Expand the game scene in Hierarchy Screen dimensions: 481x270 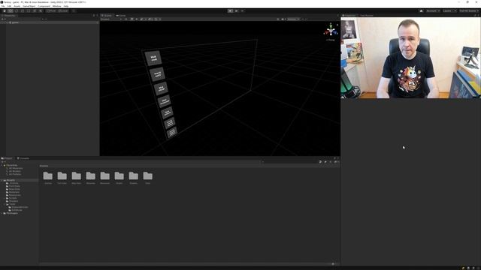[x=7, y=22]
